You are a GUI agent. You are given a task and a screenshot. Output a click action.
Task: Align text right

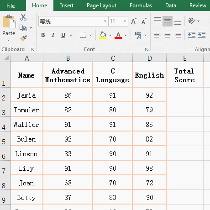178,35
